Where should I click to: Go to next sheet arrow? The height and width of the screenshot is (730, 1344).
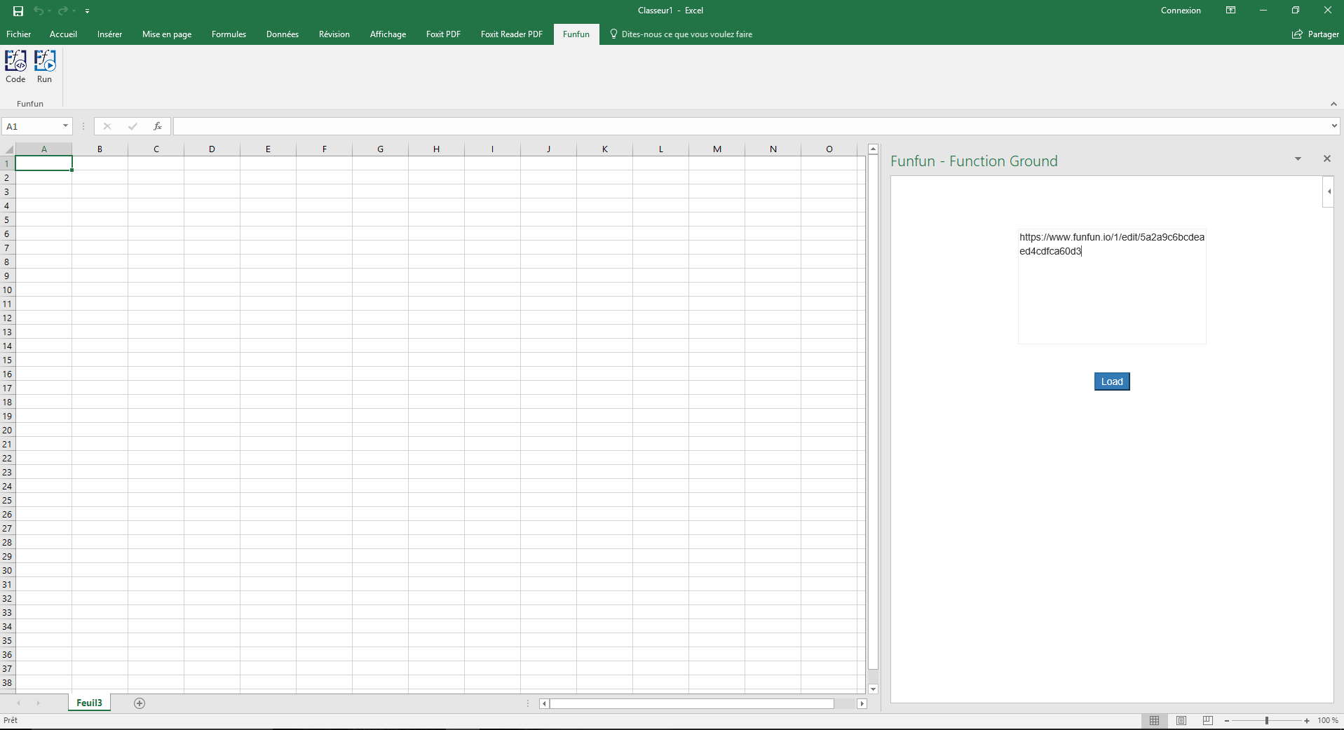[x=39, y=703]
